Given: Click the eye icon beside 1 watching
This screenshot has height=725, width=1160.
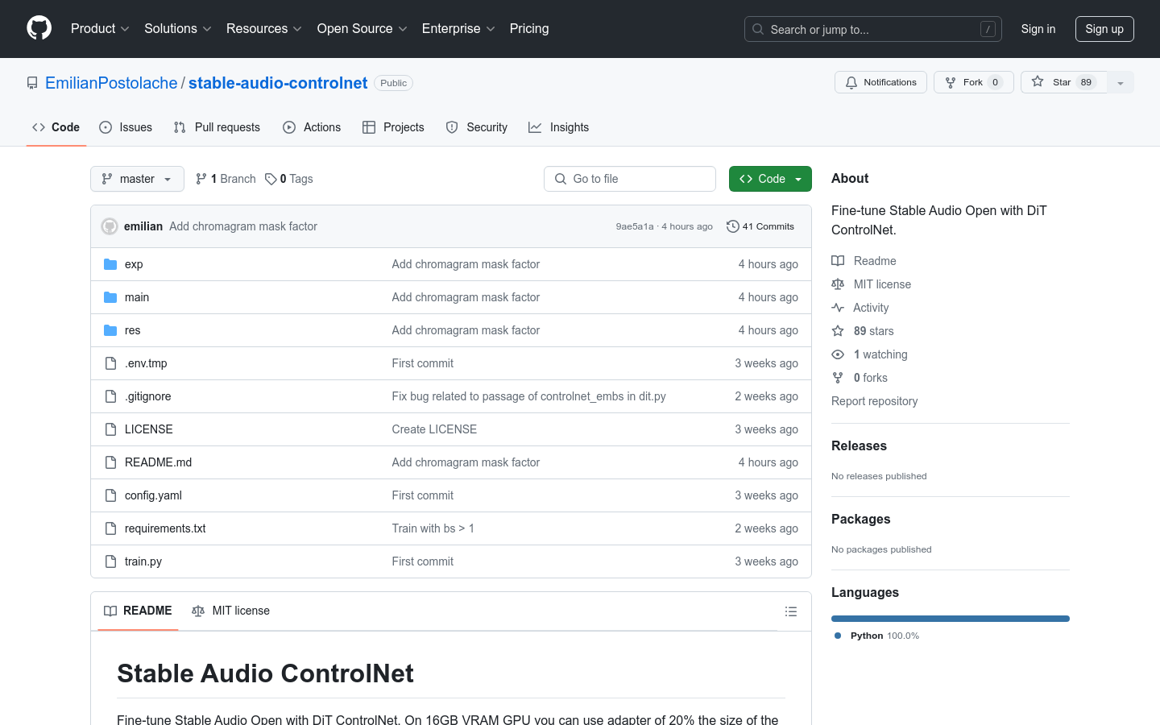Looking at the screenshot, I should pyautogui.click(x=838, y=354).
